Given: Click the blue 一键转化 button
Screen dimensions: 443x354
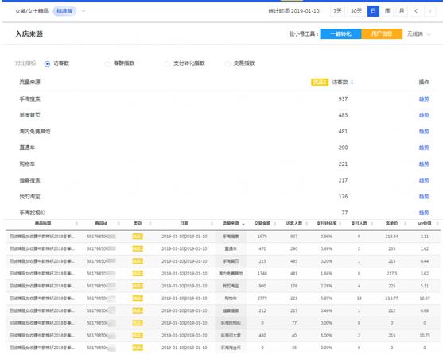Looking at the screenshot, I should coord(340,34).
